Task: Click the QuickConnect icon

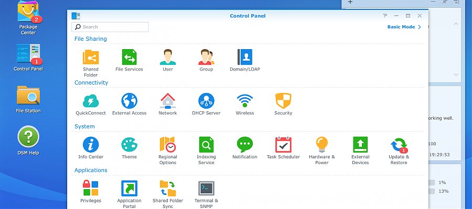Action: (91, 101)
